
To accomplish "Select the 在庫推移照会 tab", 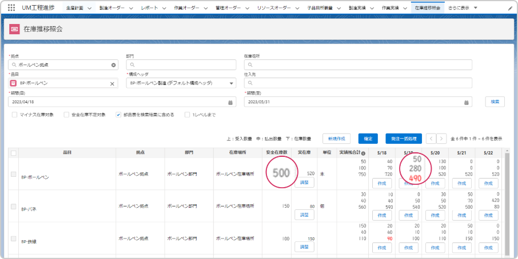I will (428, 8).
